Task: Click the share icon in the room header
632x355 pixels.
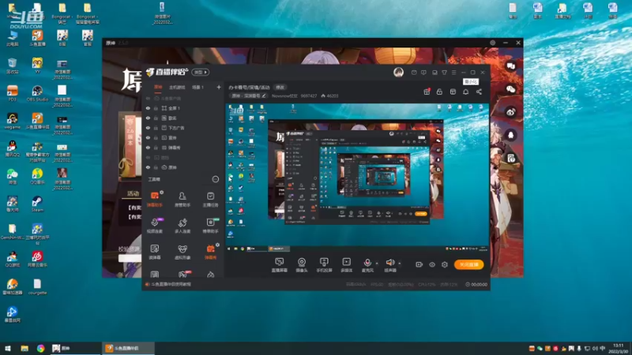Action: click(479, 92)
